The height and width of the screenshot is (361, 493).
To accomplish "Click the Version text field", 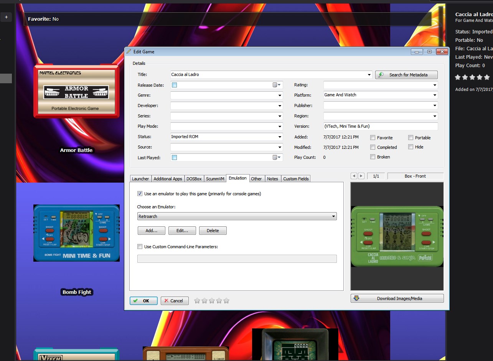I will pyautogui.click(x=381, y=126).
